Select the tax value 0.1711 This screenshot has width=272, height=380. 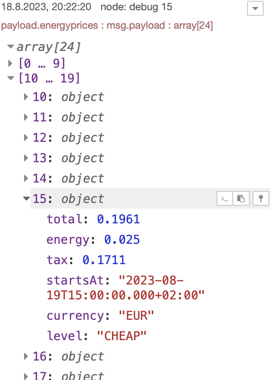coord(104,260)
